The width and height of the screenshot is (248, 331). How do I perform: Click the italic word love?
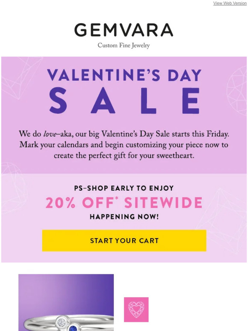tap(50, 134)
